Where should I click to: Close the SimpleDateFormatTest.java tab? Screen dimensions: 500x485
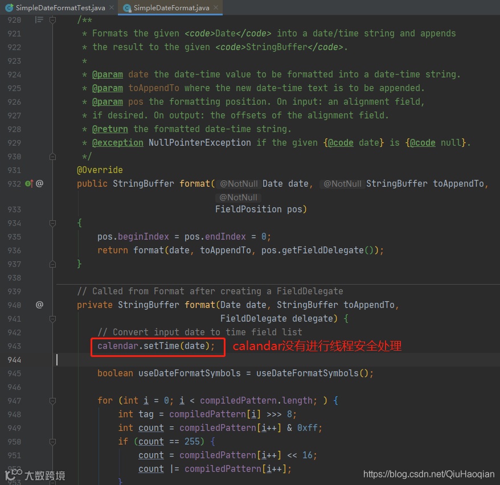click(112, 7)
